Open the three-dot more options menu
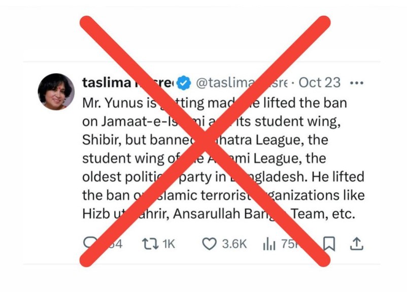 [357, 83]
